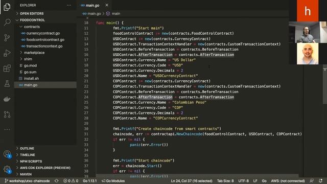The width and height of the screenshot is (327, 184).
Task: Open the Explorer view in activity bar
Action: (7, 7)
